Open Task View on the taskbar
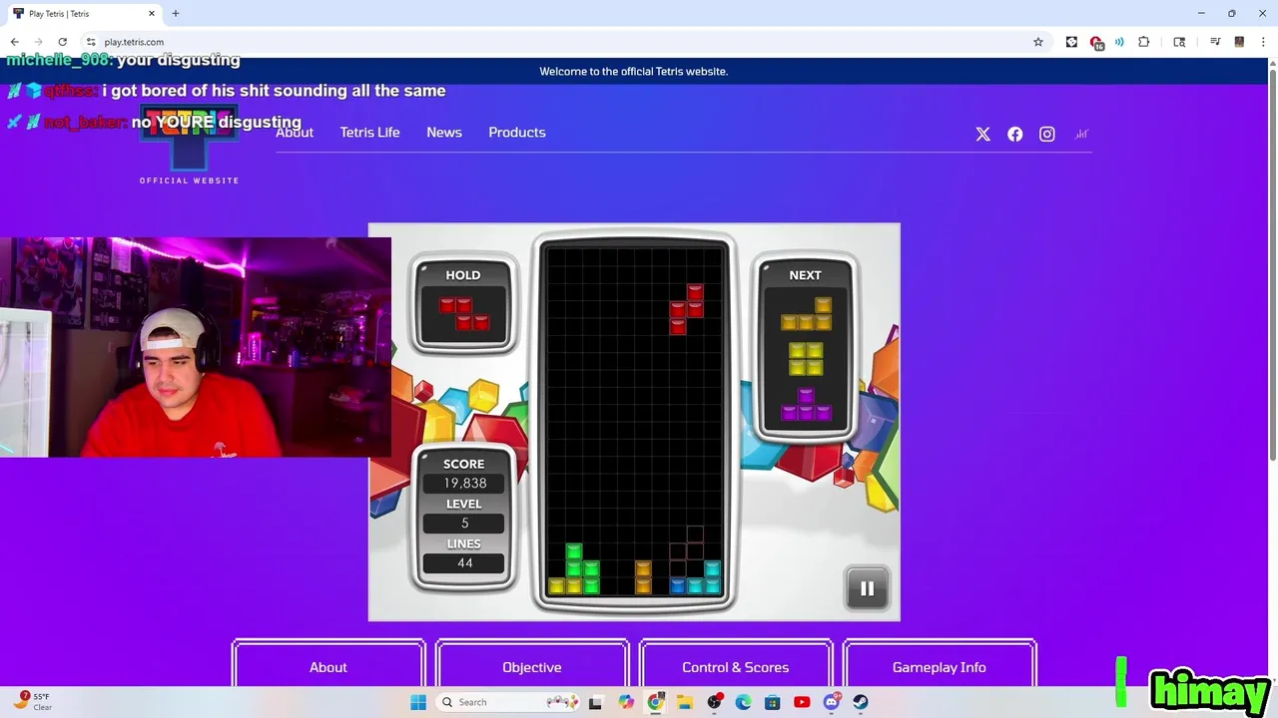The image size is (1278, 718). (x=596, y=702)
